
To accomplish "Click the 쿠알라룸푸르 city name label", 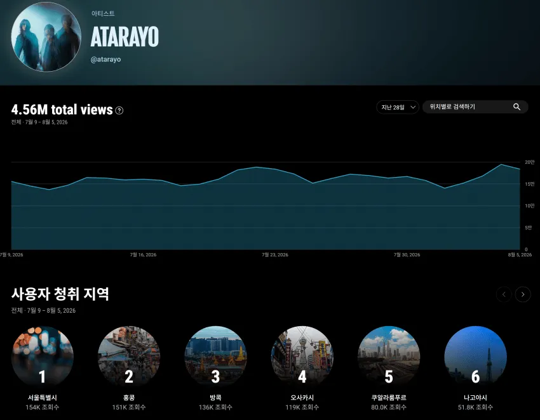I will (389, 398).
